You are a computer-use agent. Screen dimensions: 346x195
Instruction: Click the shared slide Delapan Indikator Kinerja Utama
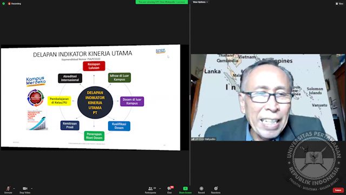90,97
